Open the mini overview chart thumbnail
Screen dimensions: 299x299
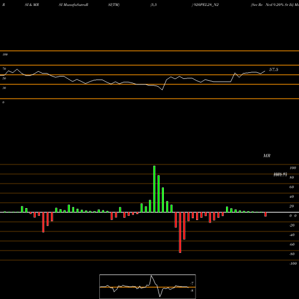[148, 286]
